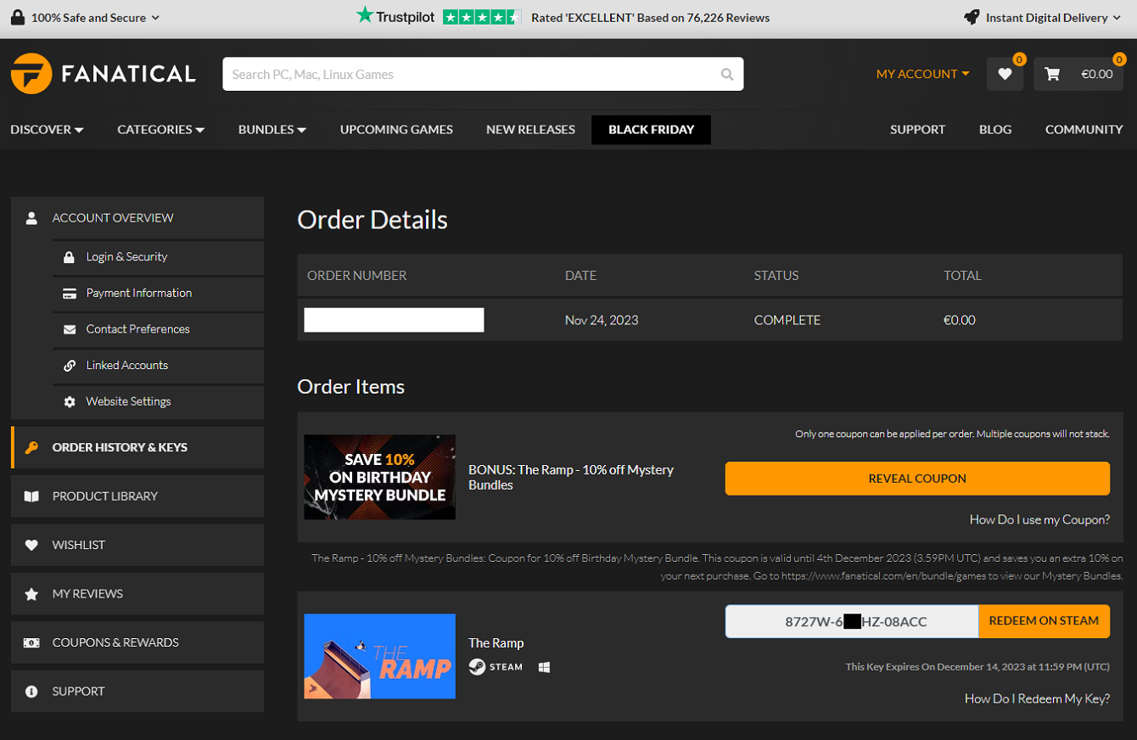Open the Discover menu dropdown

coord(47,130)
